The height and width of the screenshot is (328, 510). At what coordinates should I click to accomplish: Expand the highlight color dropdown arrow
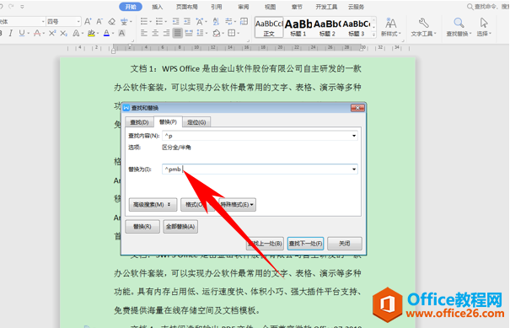(x=97, y=34)
